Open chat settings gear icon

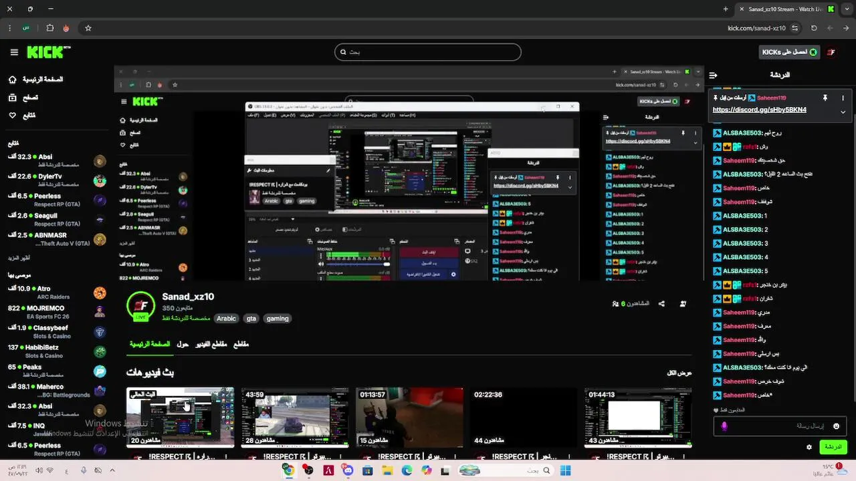809,447
